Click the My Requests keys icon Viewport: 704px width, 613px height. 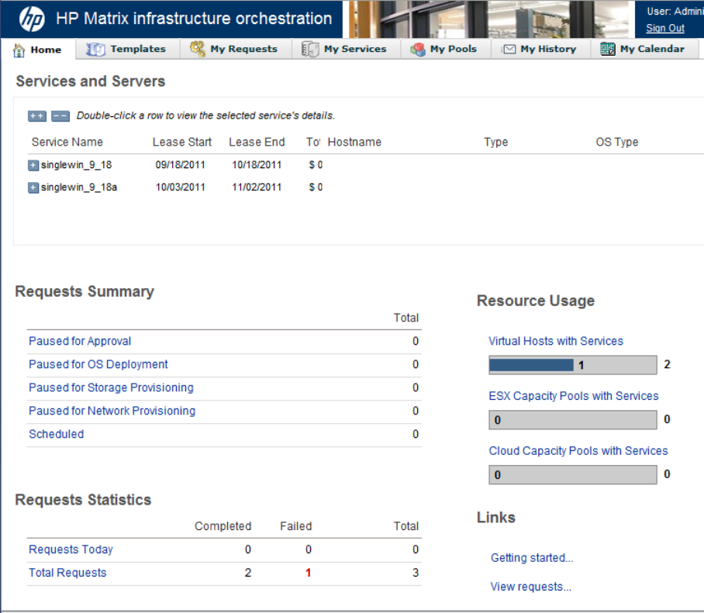[198, 50]
